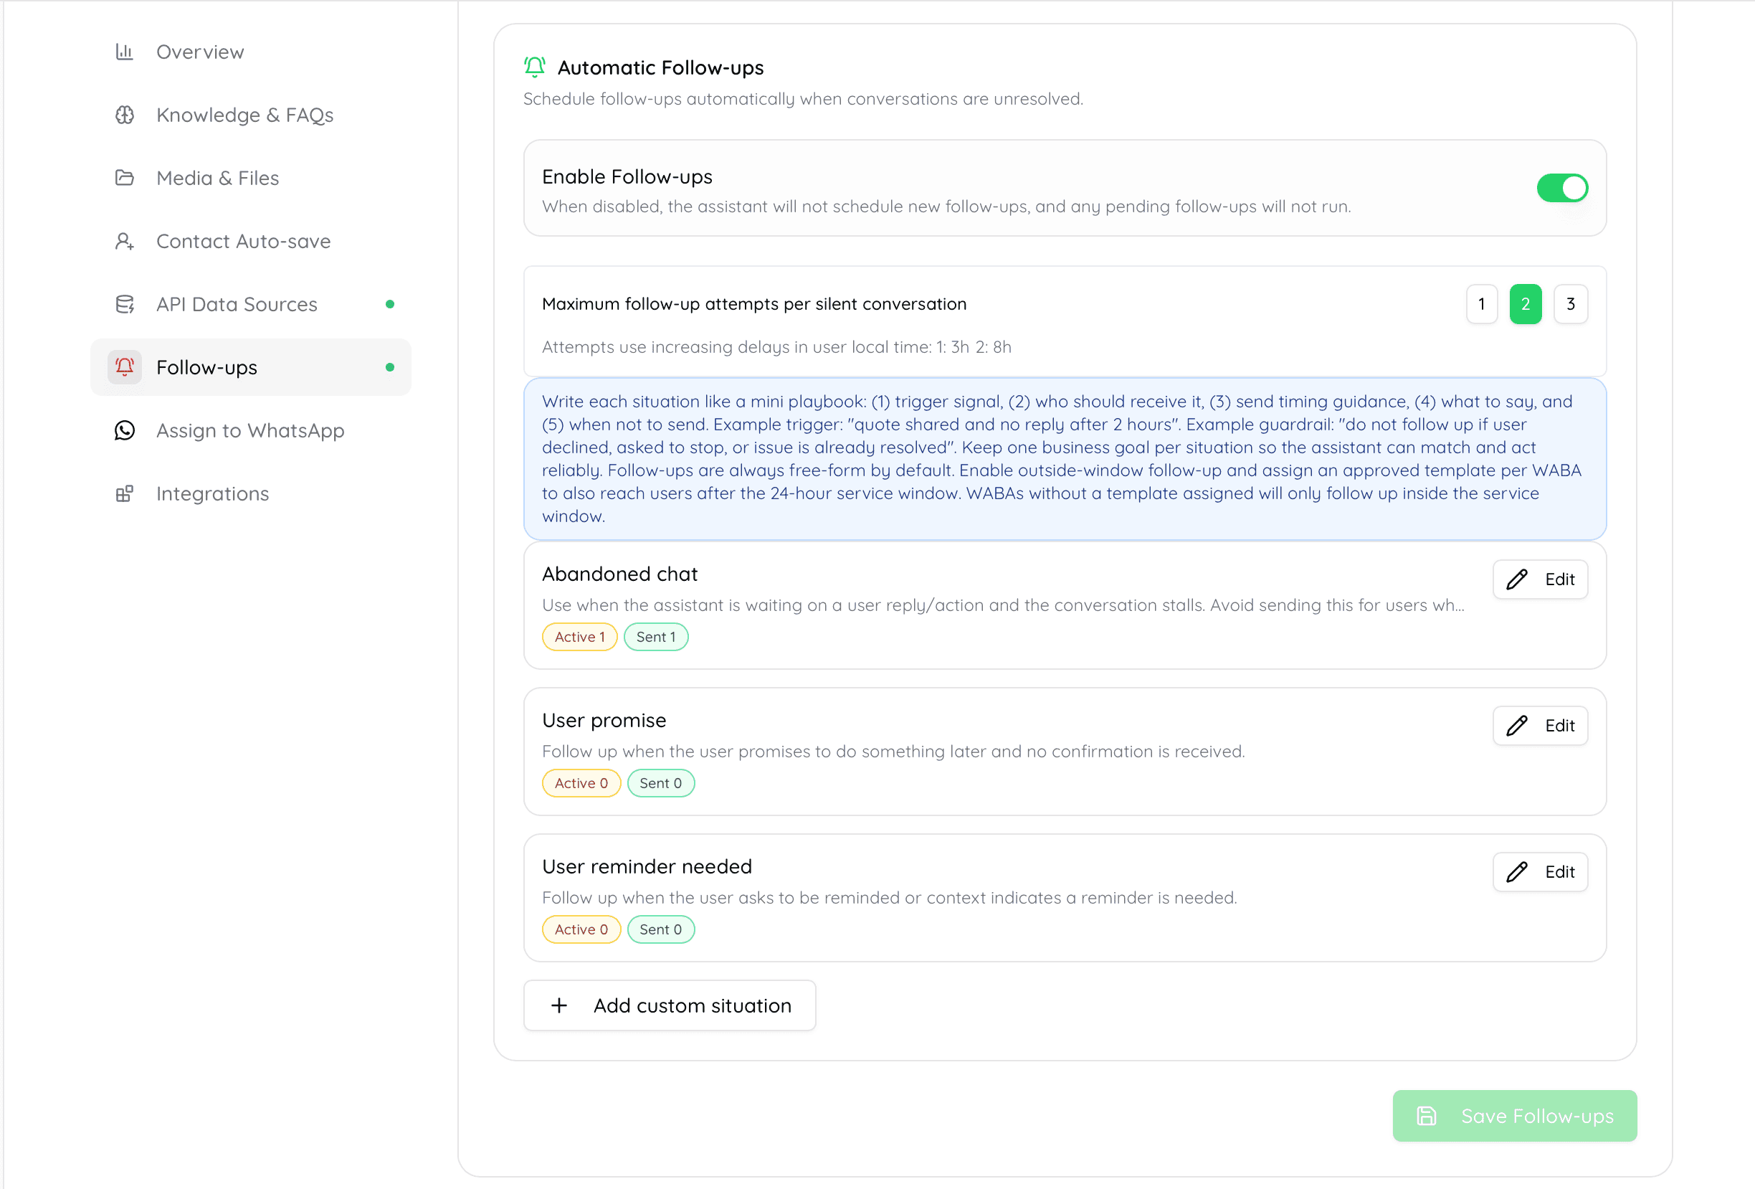Click the Media & Files folder icon
This screenshot has height=1189, width=1755.
[x=125, y=179]
